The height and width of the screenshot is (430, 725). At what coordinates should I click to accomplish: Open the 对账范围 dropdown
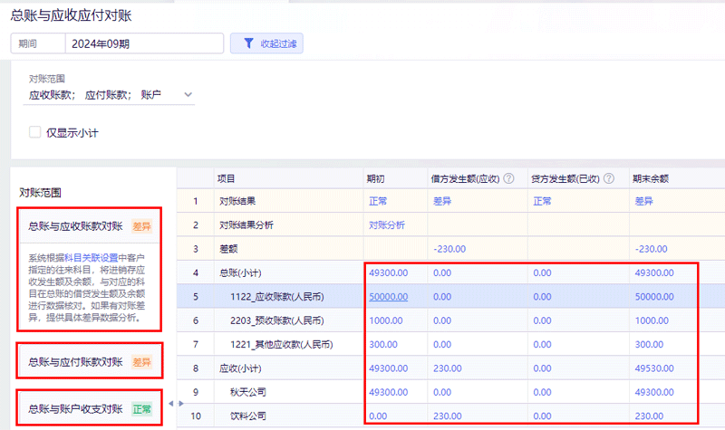point(109,95)
